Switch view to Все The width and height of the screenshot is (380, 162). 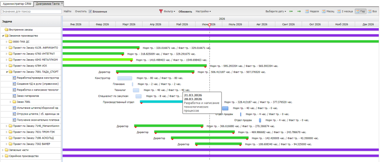[373, 11]
